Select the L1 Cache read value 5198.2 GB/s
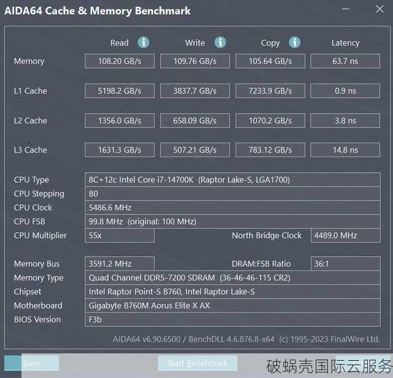This screenshot has width=393, height=378. click(x=120, y=91)
